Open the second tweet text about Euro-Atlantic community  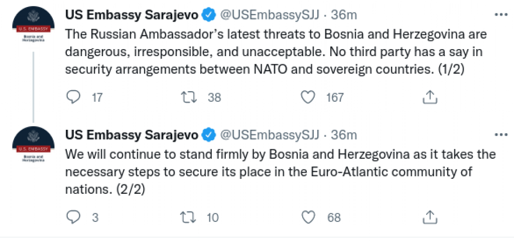pyautogui.click(x=276, y=172)
